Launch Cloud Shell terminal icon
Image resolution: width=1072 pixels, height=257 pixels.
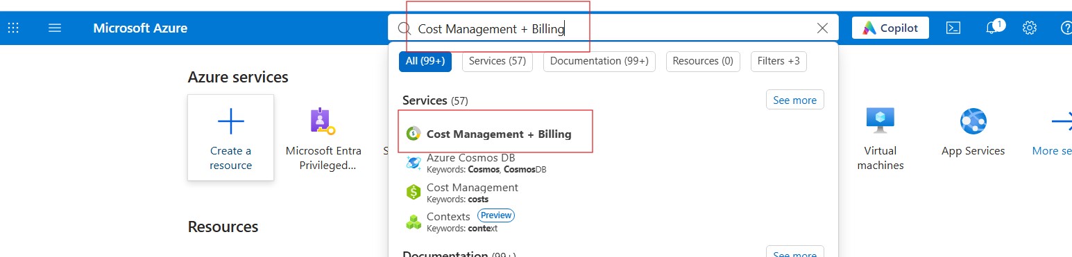pos(954,28)
